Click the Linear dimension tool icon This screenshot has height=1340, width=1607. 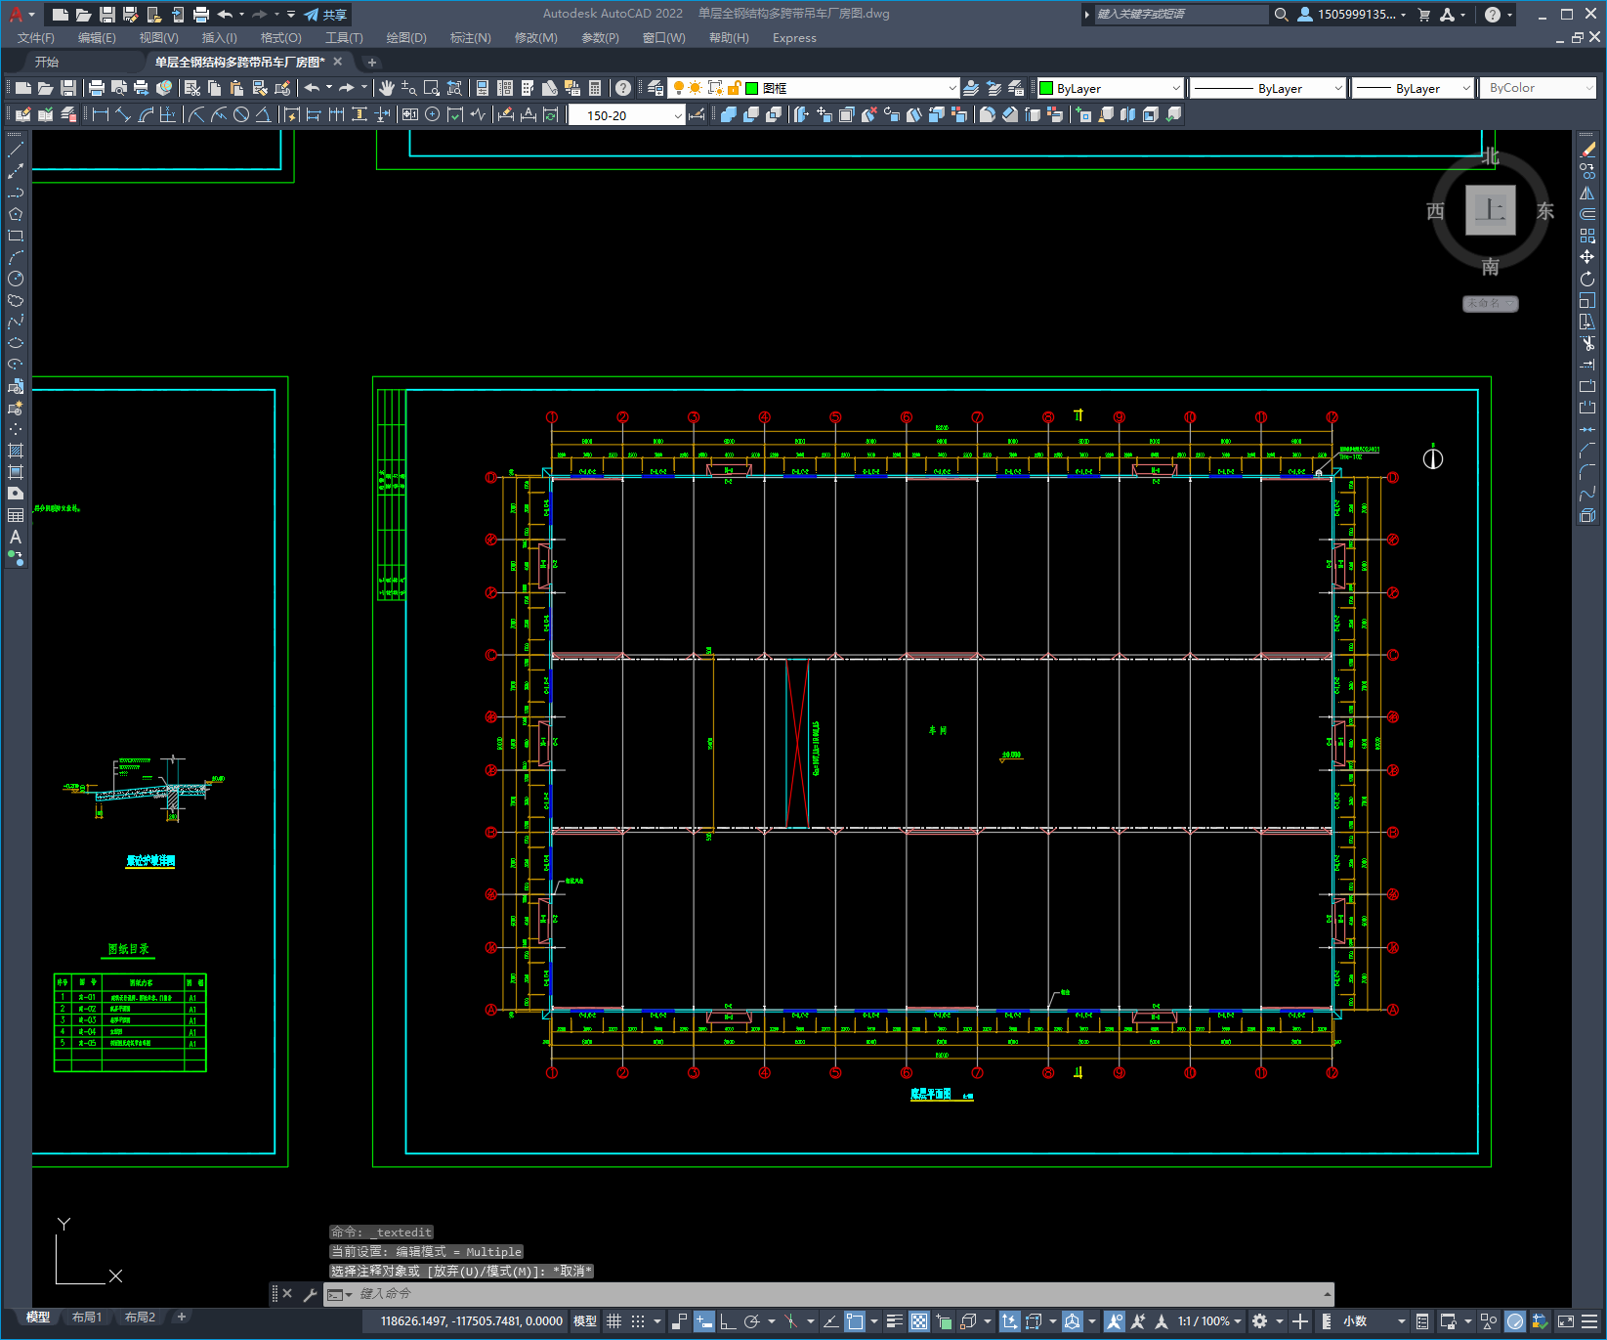(x=101, y=114)
